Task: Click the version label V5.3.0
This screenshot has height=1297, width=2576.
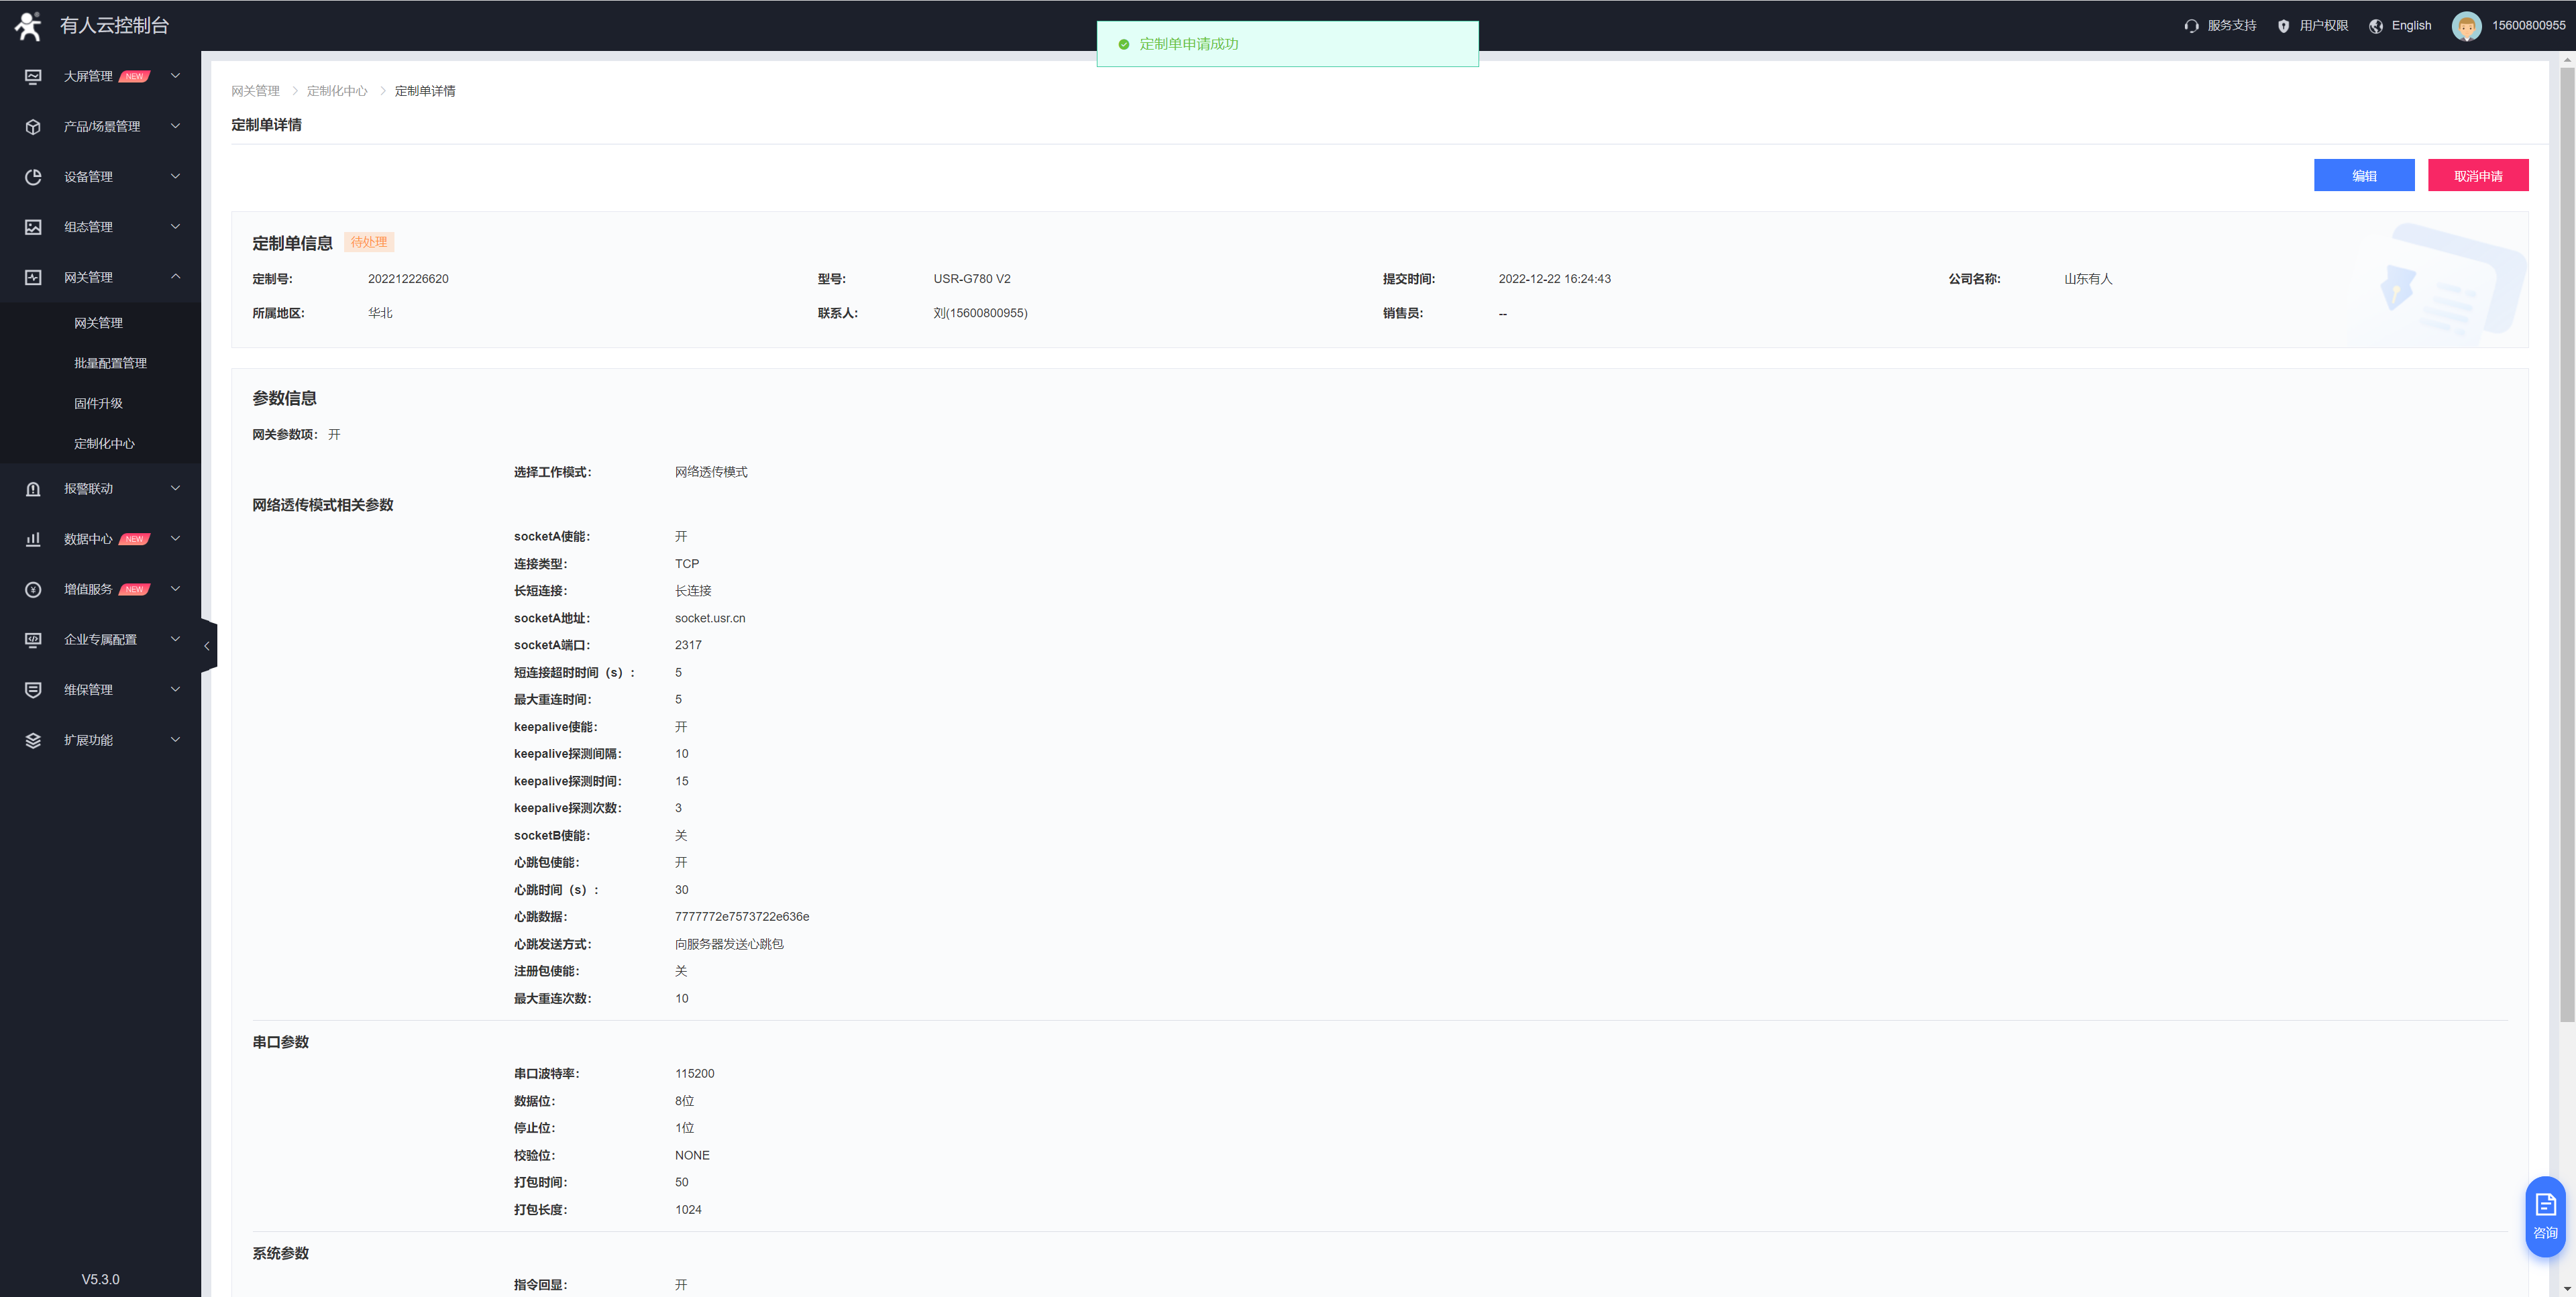Action: [100, 1279]
